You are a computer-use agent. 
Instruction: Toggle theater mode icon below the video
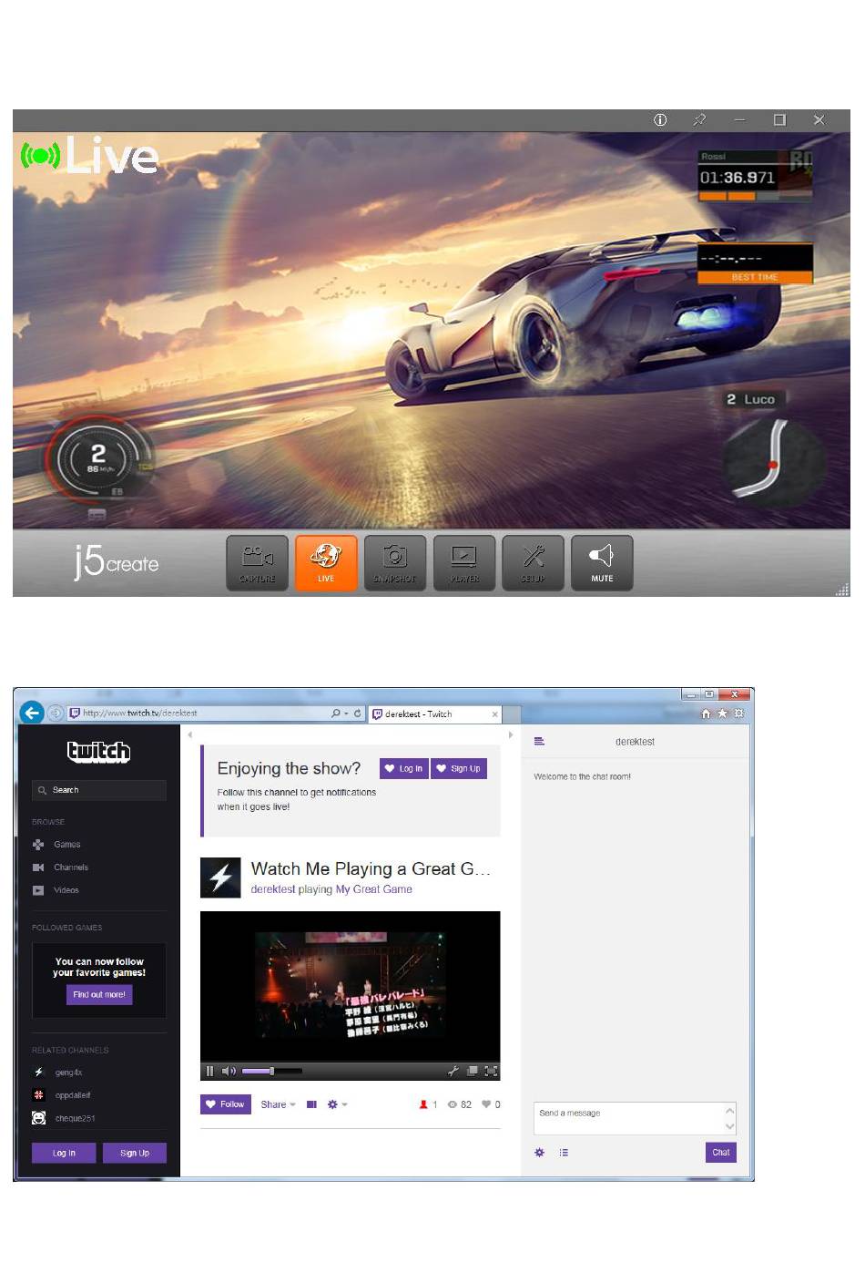[x=311, y=1104]
